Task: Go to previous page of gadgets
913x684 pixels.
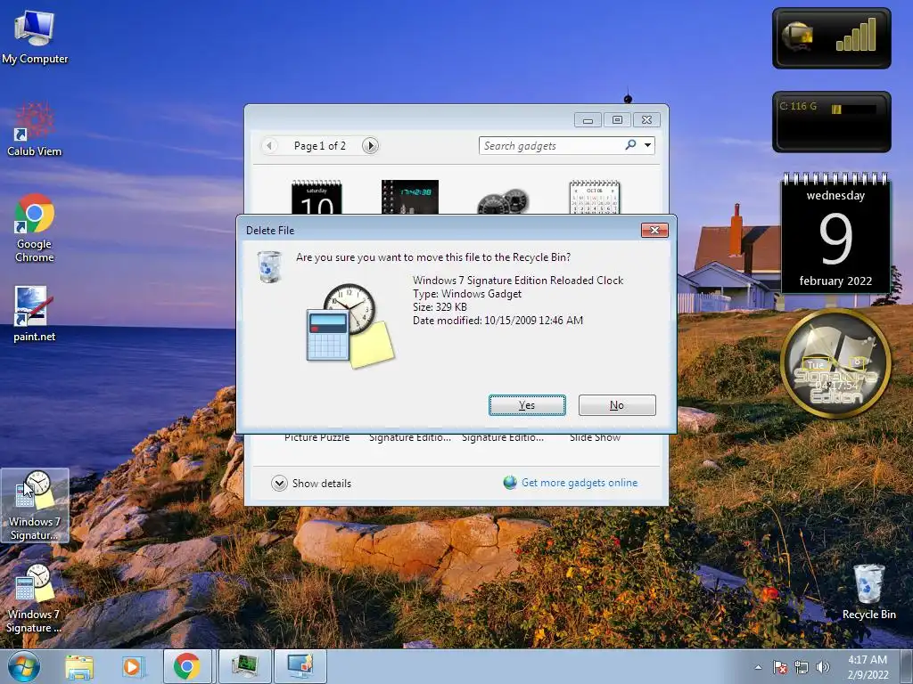Action: coord(269,145)
